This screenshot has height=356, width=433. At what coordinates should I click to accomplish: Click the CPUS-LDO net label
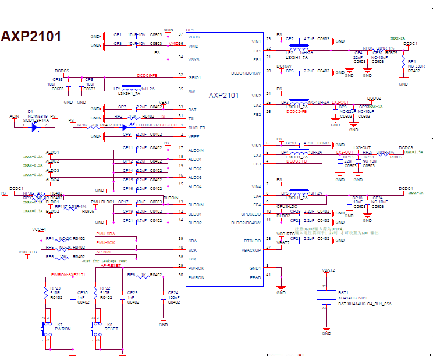pyautogui.click(x=287, y=207)
